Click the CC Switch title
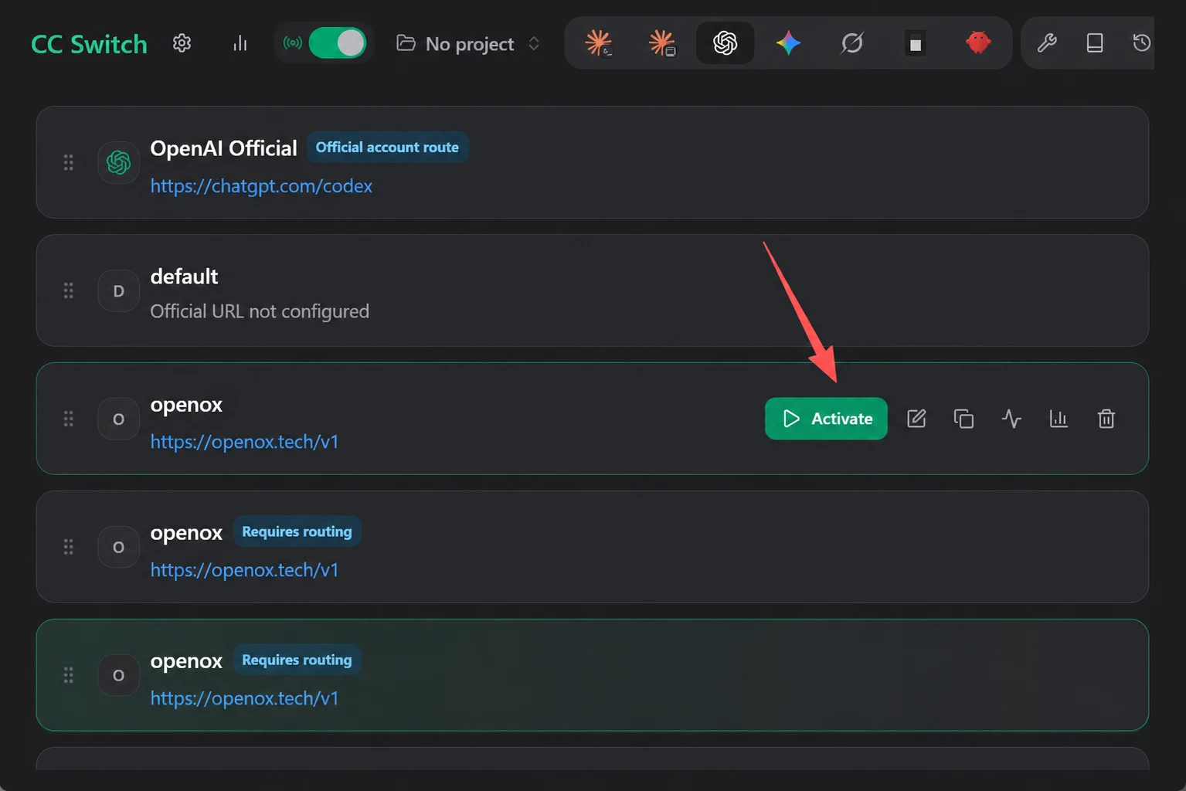This screenshot has height=791, width=1186. (x=89, y=44)
